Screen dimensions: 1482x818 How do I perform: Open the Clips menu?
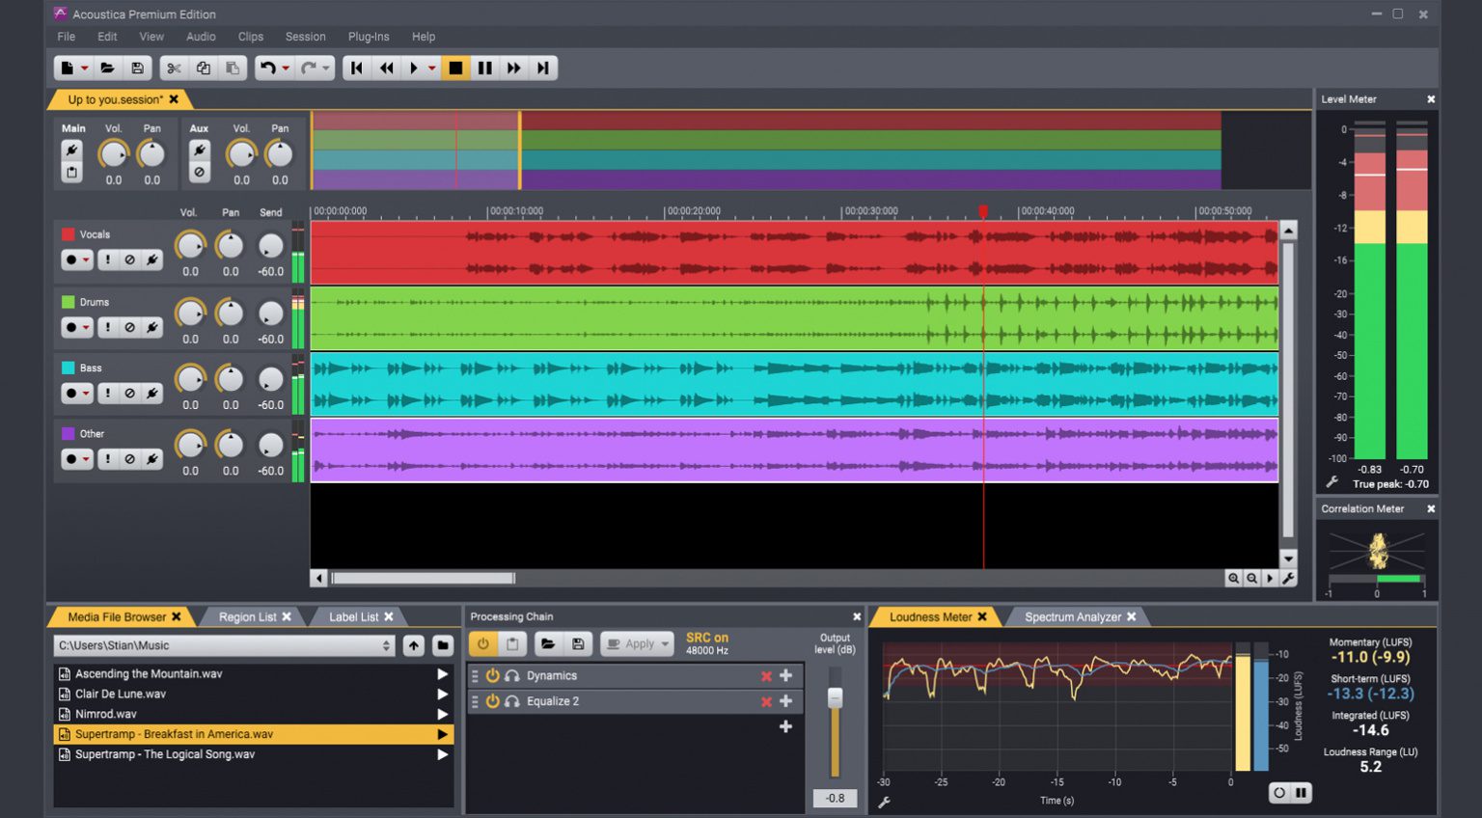point(251,37)
